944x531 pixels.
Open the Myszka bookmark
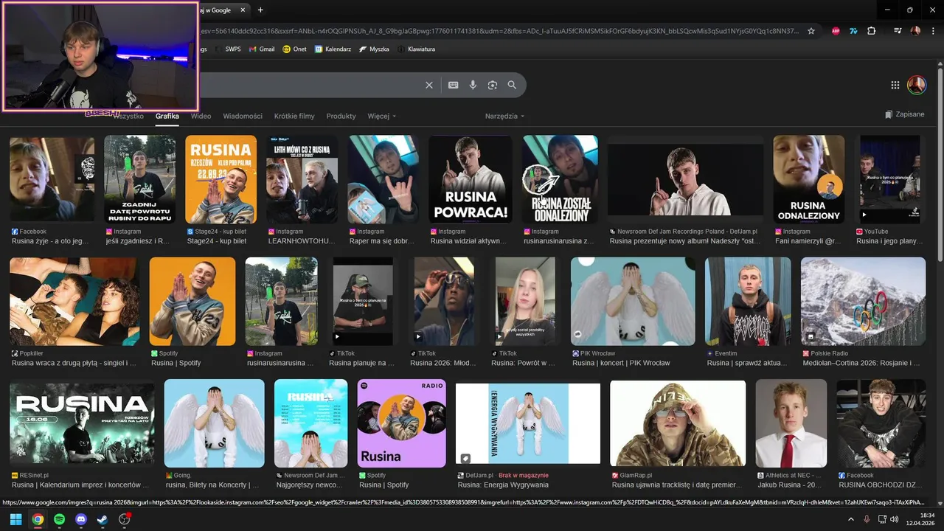(x=375, y=49)
